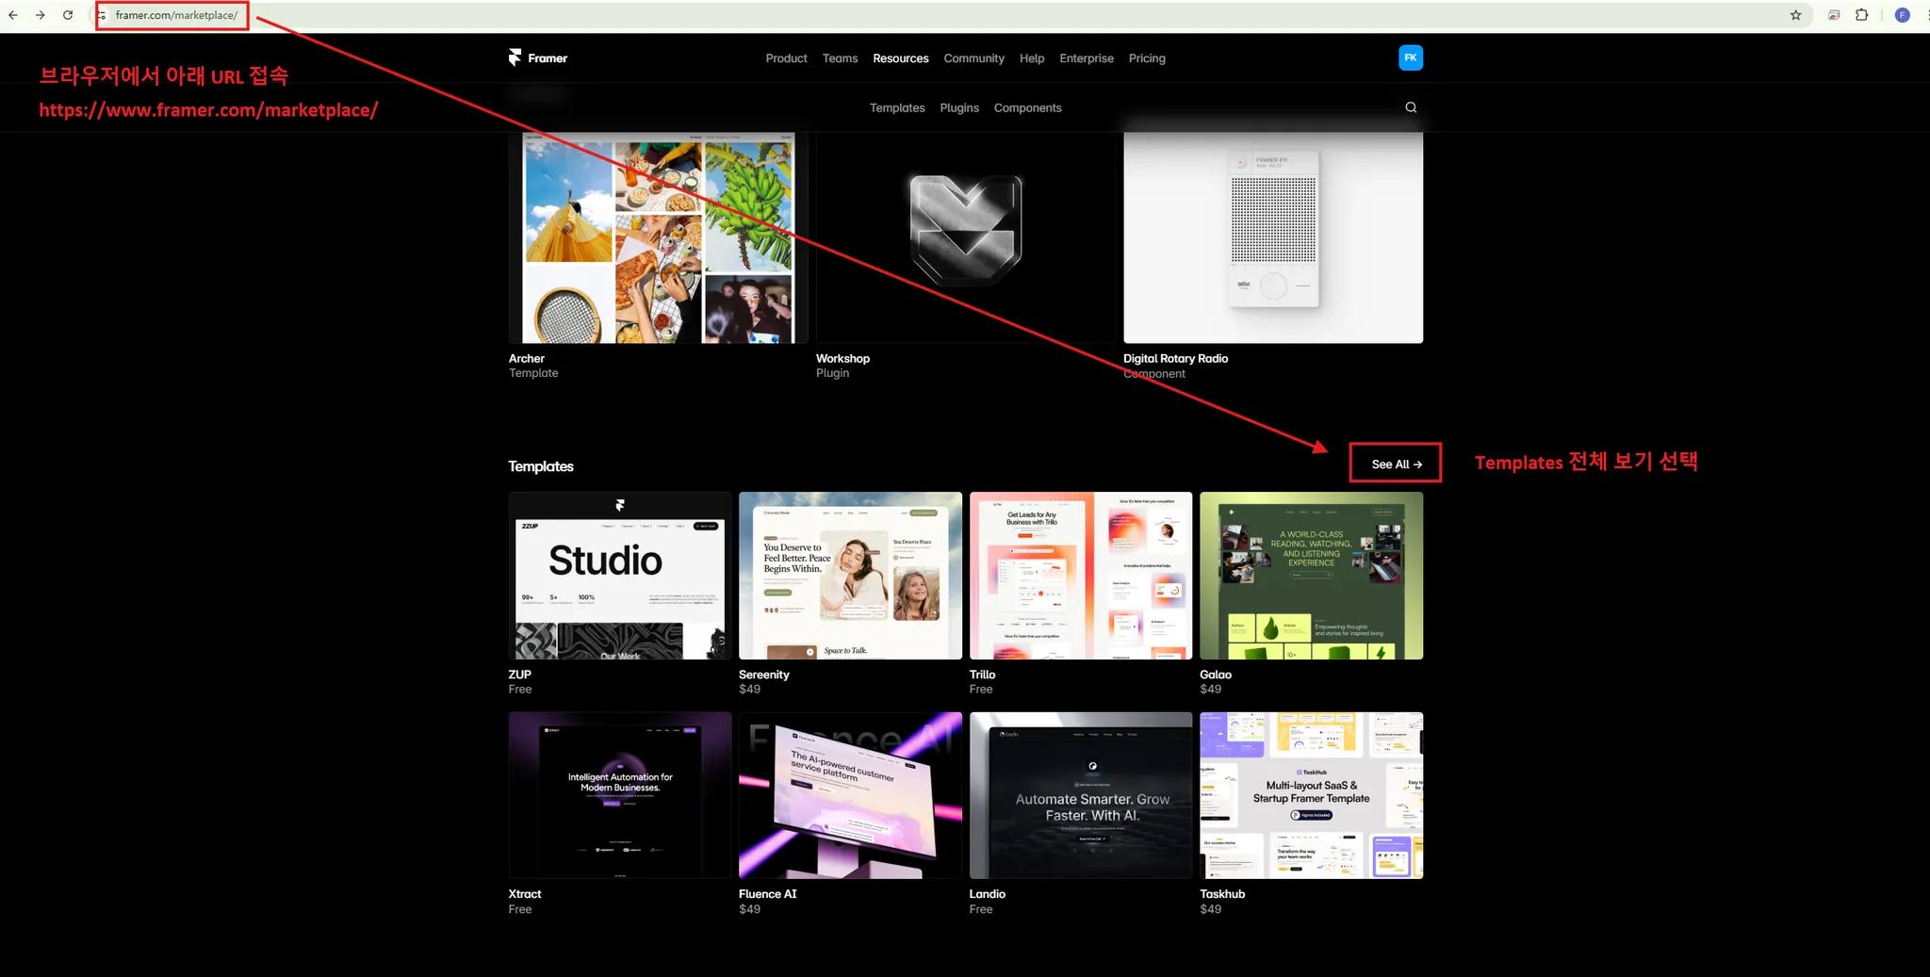Bookmark this page with the star icon
1930x977 pixels.
point(1795,15)
